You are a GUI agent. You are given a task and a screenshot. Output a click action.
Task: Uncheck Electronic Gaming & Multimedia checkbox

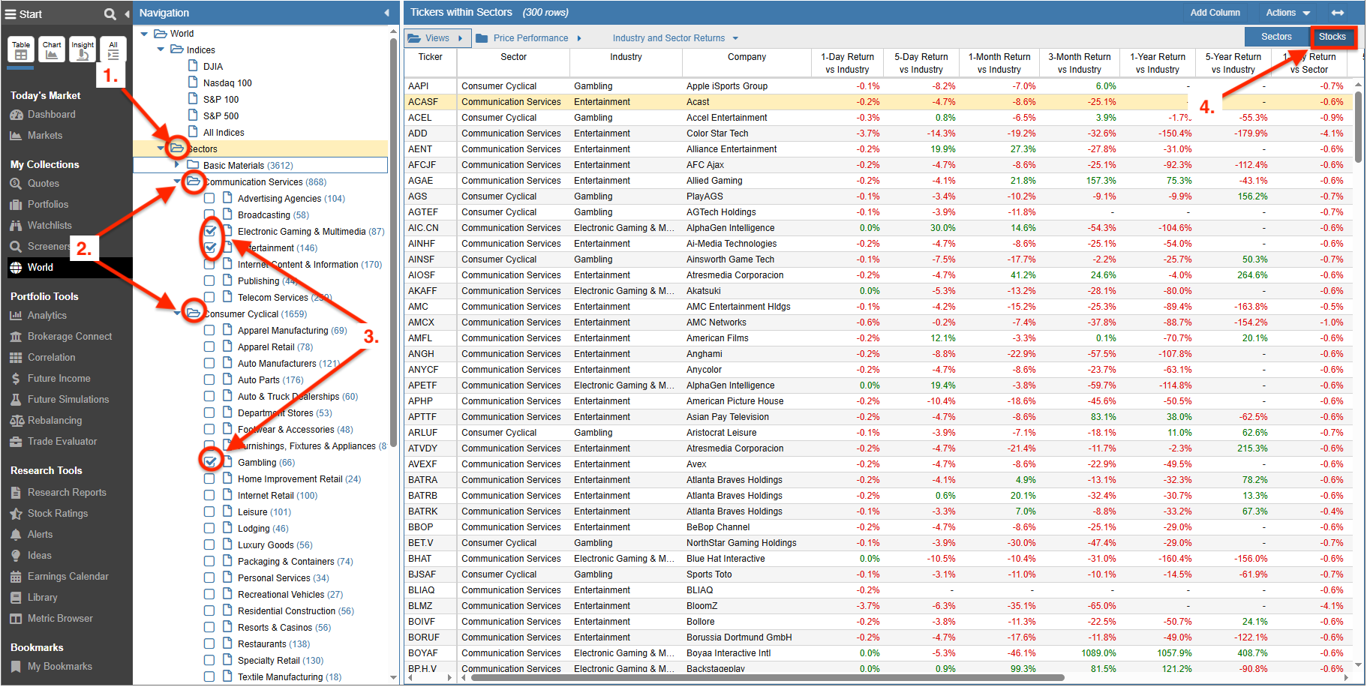(209, 232)
